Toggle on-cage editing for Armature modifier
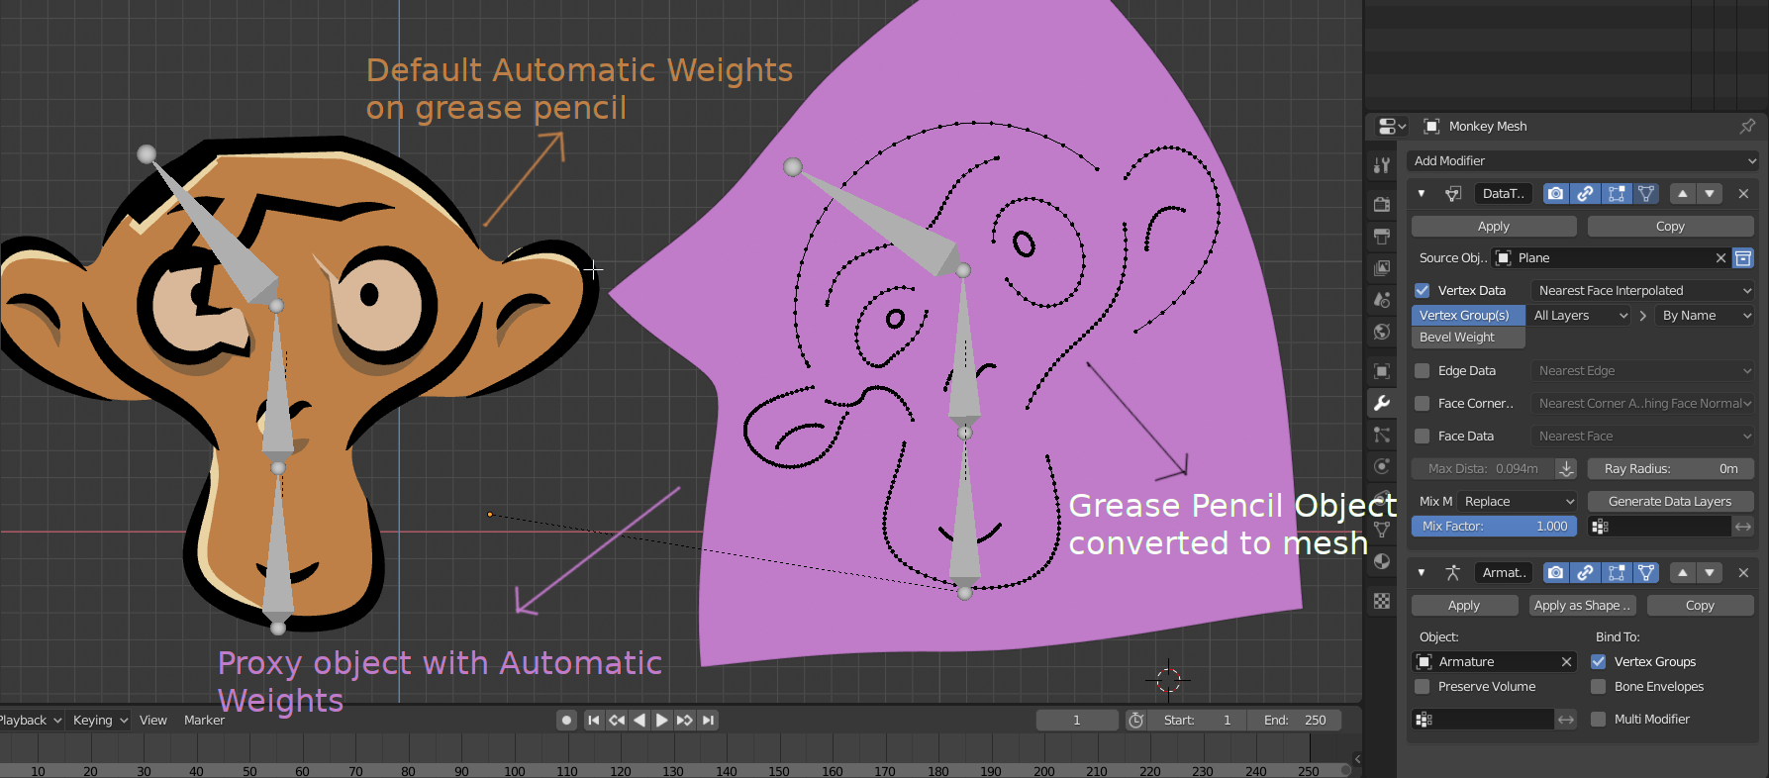1769x778 pixels. (1646, 573)
